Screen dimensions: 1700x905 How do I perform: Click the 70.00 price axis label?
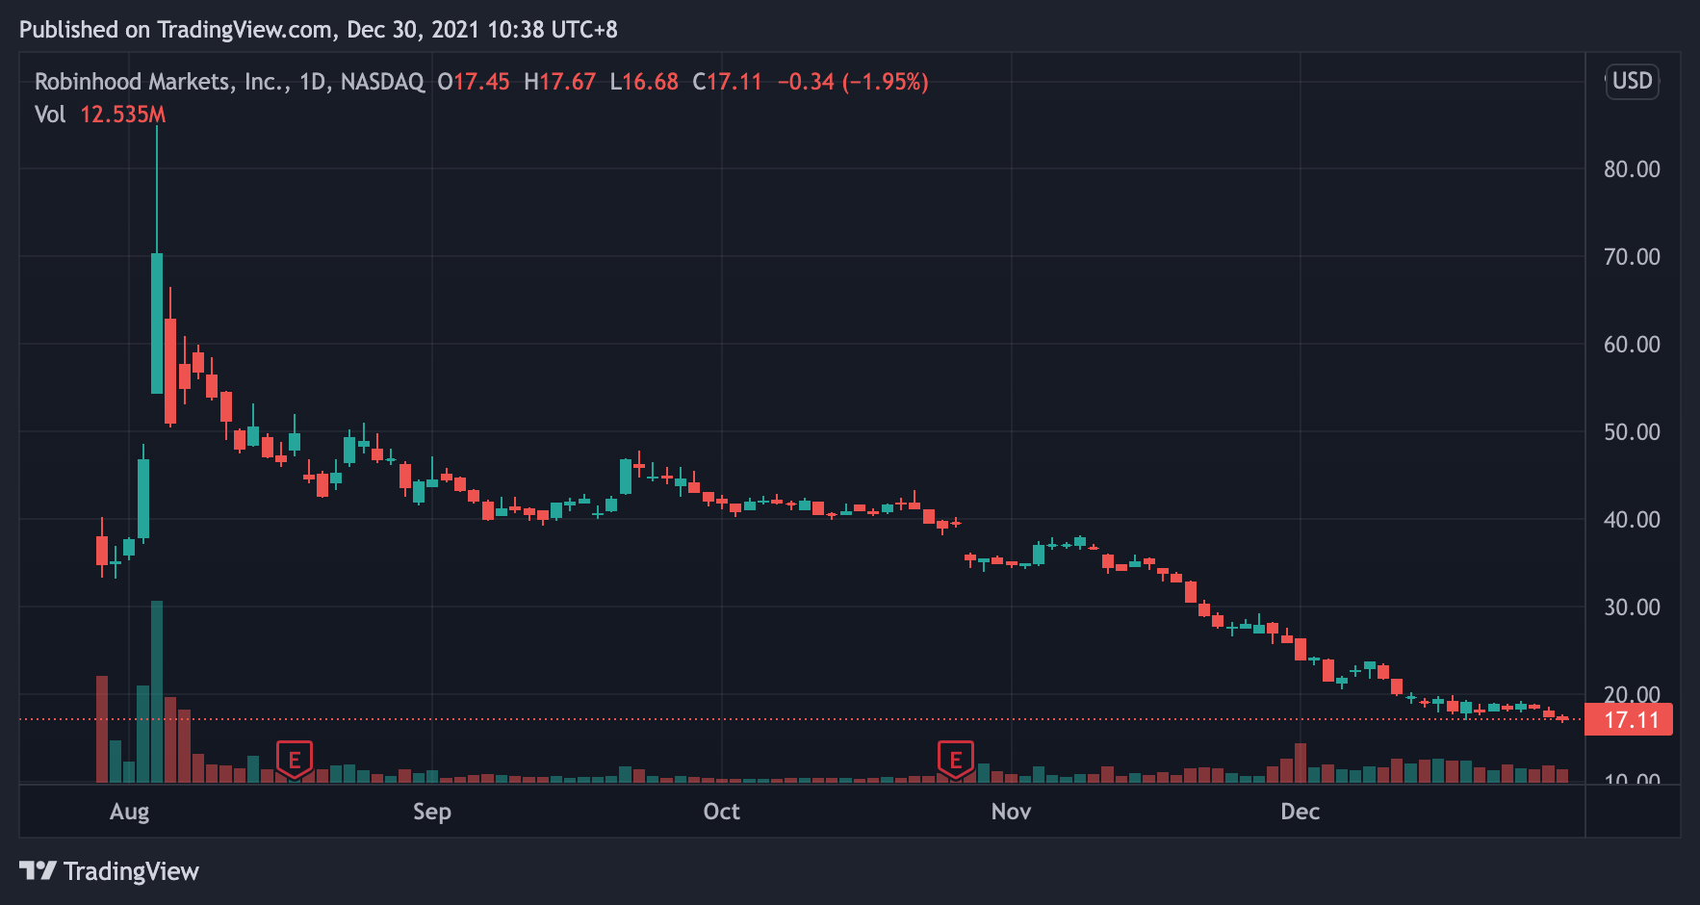pyautogui.click(x=1632, y=257)
